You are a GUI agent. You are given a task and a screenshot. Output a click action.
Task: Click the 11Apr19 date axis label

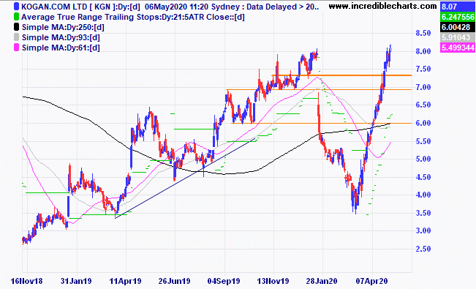coord(125,281)
